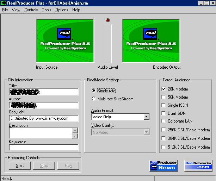
Task: Expand the Video Quality dropdown arrow
Action: pos(147,132)
